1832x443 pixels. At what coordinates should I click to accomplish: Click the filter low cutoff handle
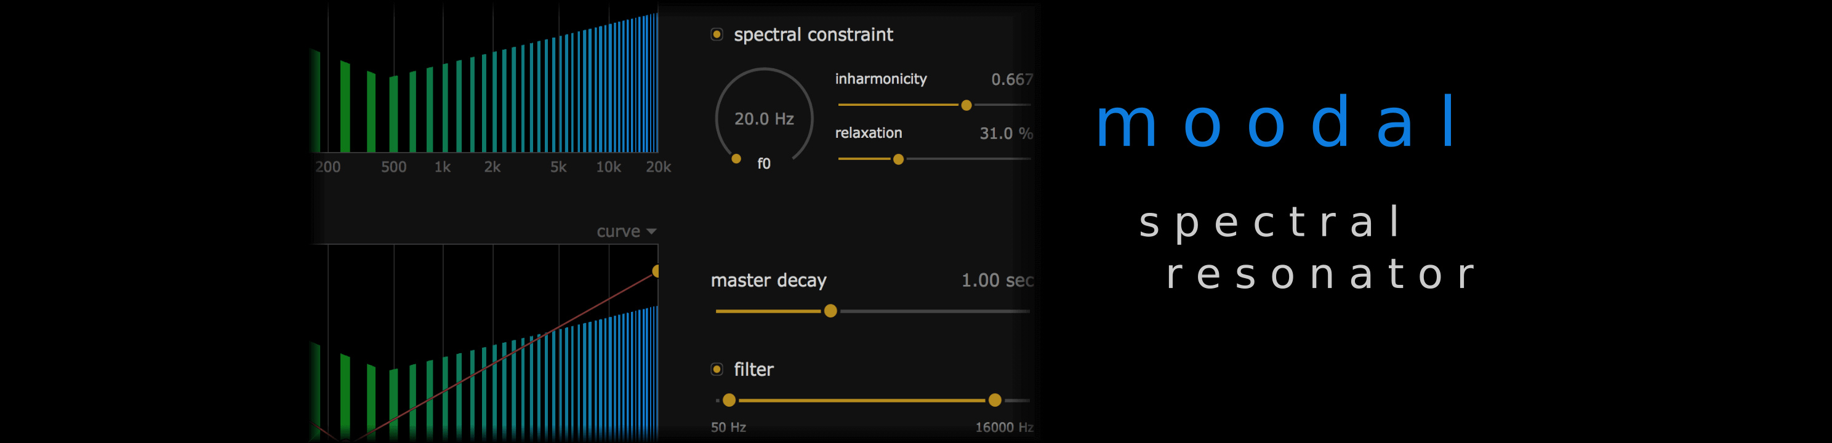729,401
